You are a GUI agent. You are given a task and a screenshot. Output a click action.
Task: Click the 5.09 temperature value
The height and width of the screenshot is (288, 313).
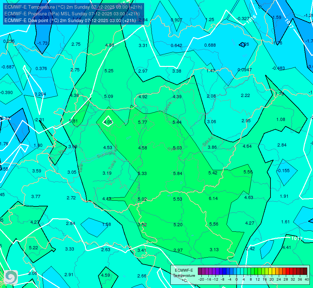pyautogui.click(x=109, y=96)
